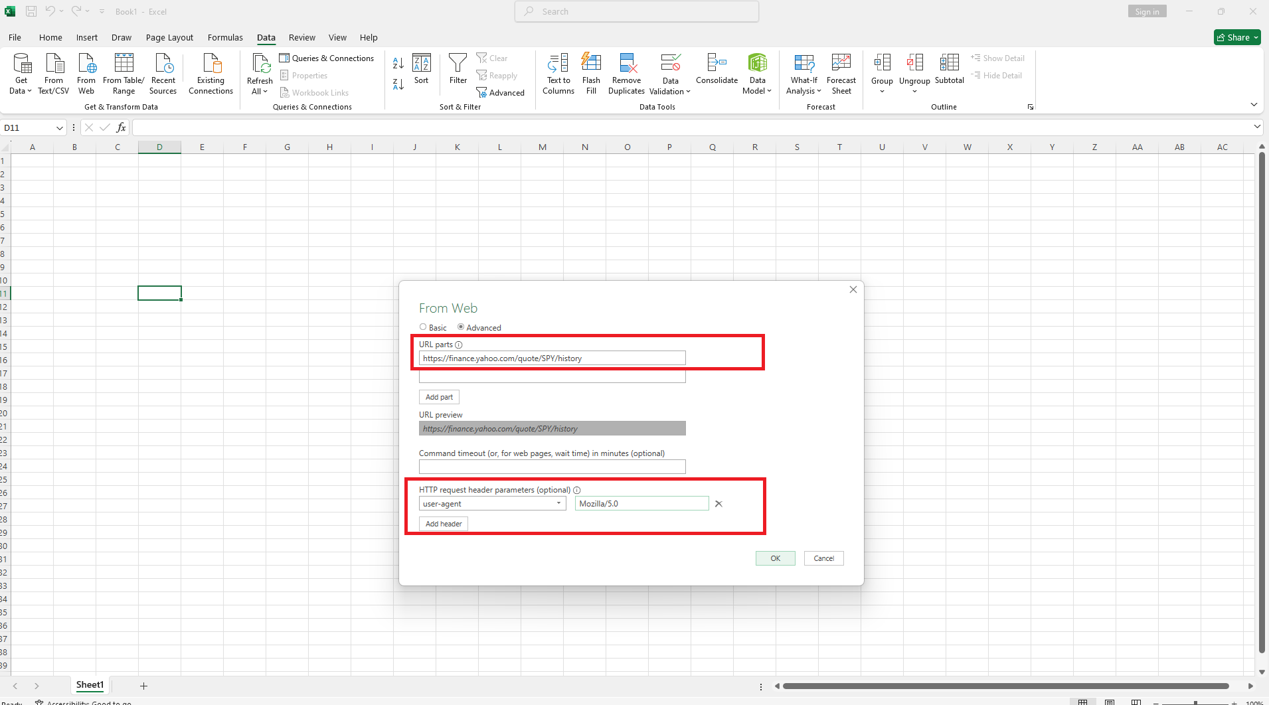
Task: Import data From Text/CSV
Action: (x=54, y=74)
